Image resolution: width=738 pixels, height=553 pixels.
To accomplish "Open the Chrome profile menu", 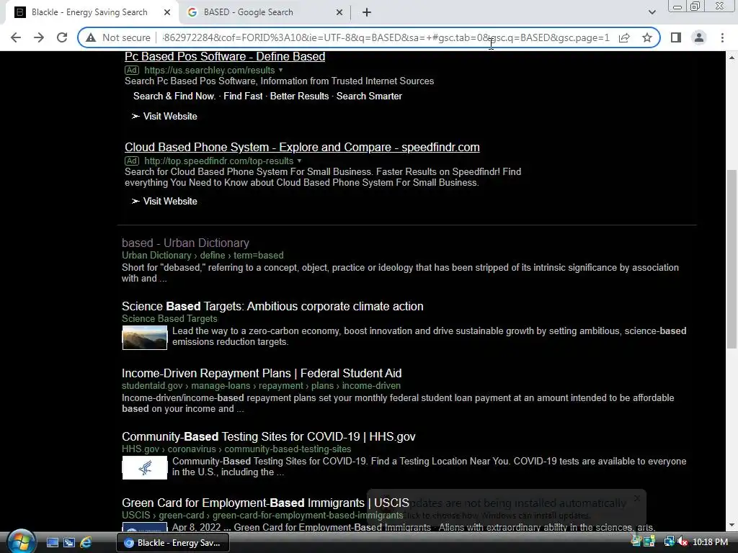I will (x=699, y=37).
